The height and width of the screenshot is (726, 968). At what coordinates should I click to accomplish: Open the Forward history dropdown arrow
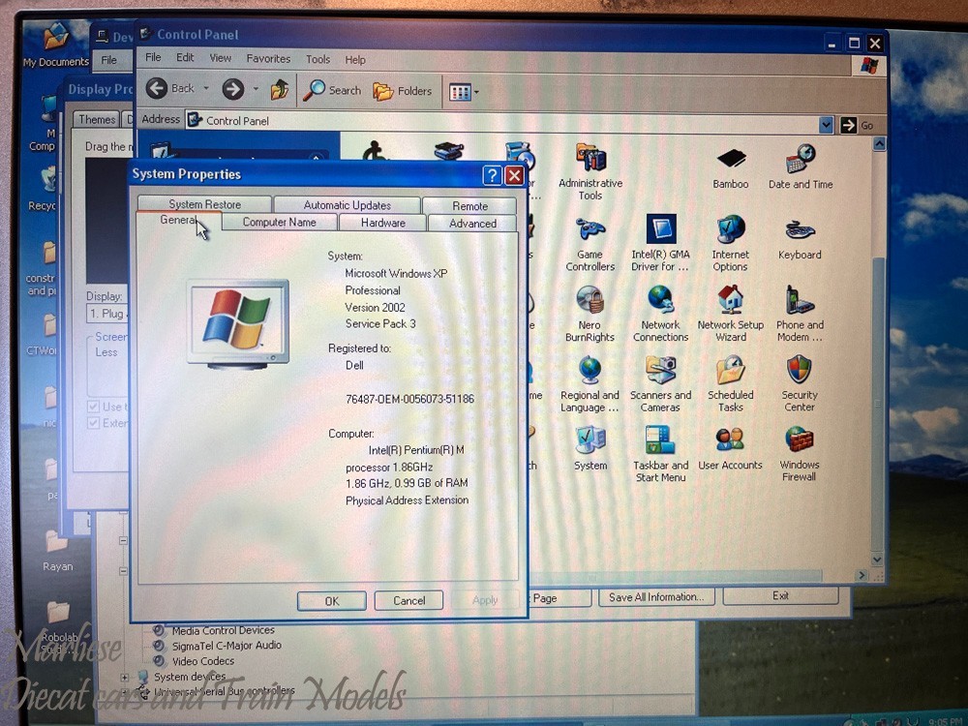tap(256, 89)
